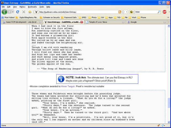Close the iGoogle tab

click(165, 22)
